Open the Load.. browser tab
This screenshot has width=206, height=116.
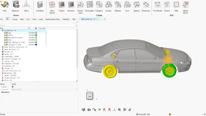pyautogui.click(x=41, y=19)
